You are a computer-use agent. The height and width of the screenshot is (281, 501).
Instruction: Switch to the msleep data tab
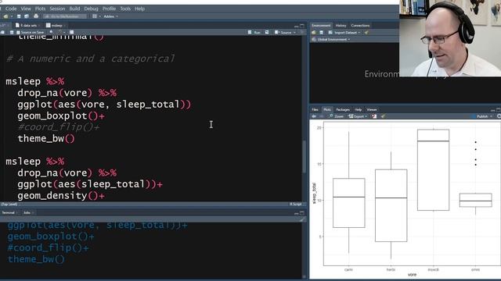click(56, 26)
